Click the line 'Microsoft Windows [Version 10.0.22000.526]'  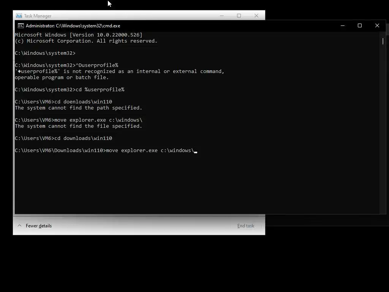tap(79, 35)
